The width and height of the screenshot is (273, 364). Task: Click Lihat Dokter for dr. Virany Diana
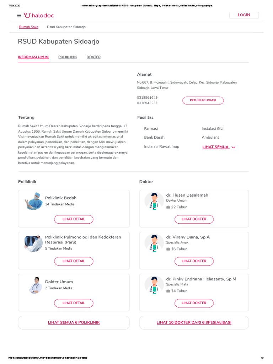194,261
